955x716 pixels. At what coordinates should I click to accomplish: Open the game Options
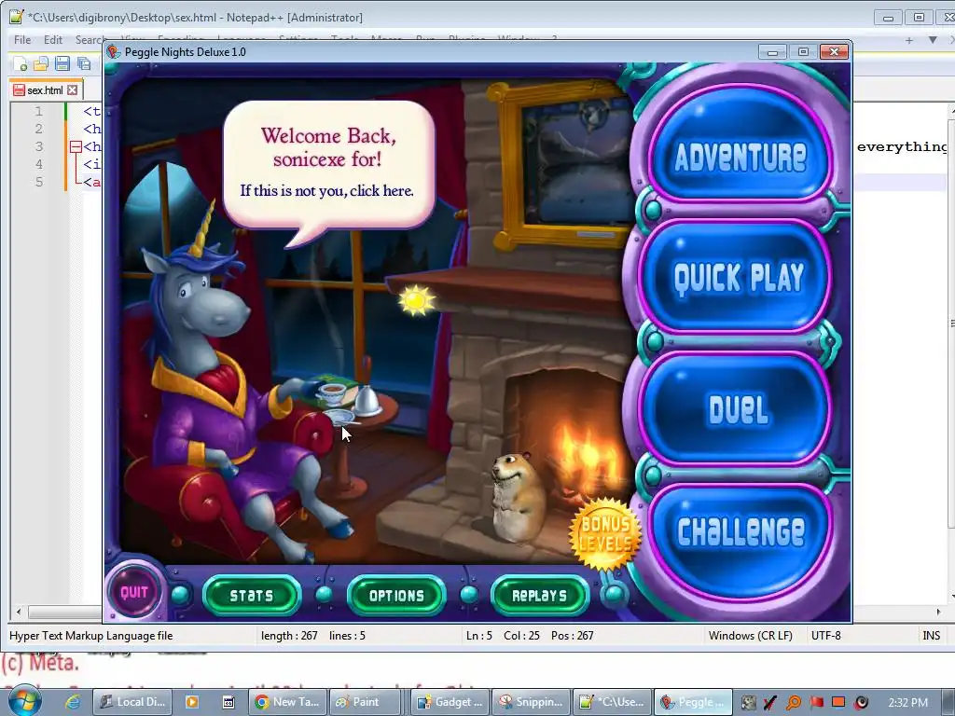coord(395,595)
